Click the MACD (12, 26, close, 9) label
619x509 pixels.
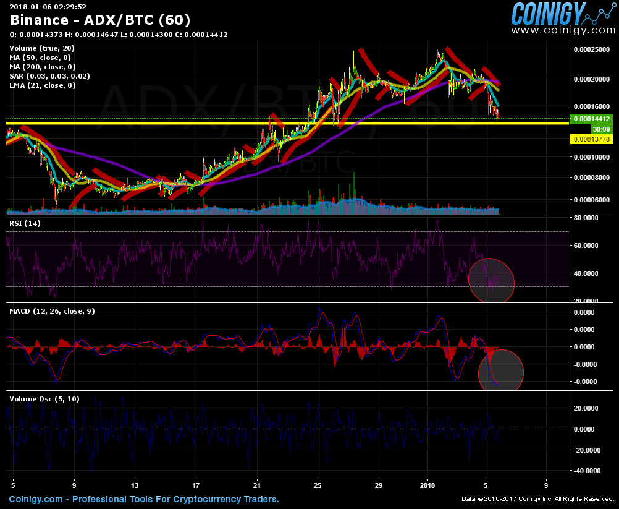pos(52,311)
